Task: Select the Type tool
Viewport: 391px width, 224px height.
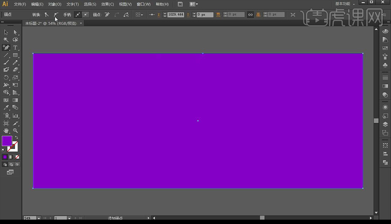Action: 15,48
